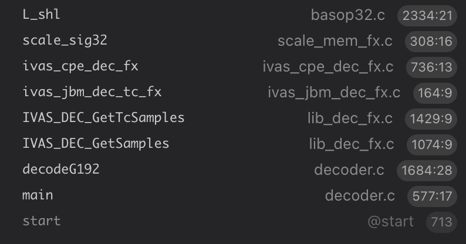Viewport: 466px width, 244px height.
Task: Click the 577:17 line badge
Action: coord(431,196)
